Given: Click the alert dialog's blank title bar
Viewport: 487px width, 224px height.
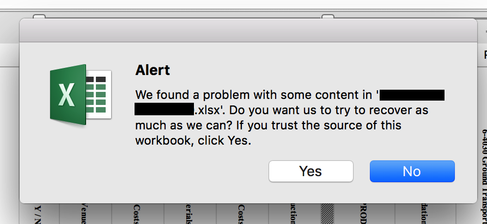Looking at the screenshot, I should point(248,30).
